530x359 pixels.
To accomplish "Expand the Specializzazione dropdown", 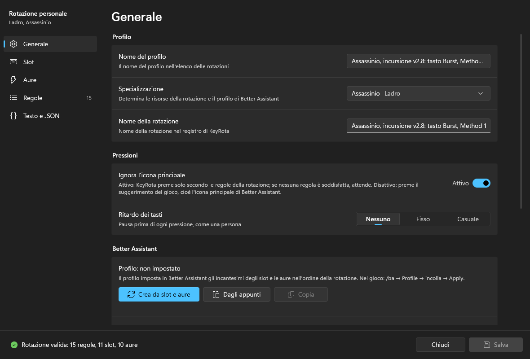I will 419,93.
